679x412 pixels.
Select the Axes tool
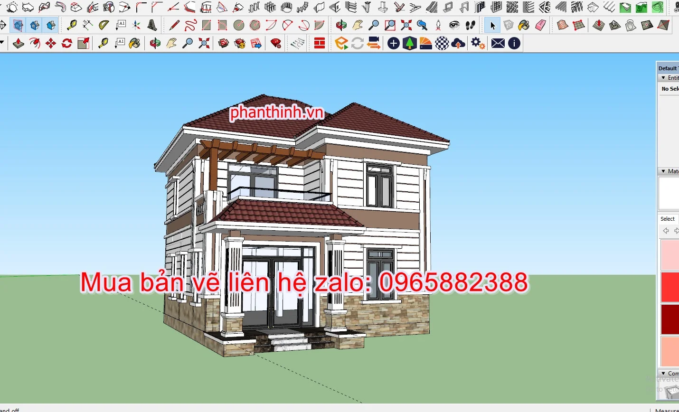click(x=137, y=25)
